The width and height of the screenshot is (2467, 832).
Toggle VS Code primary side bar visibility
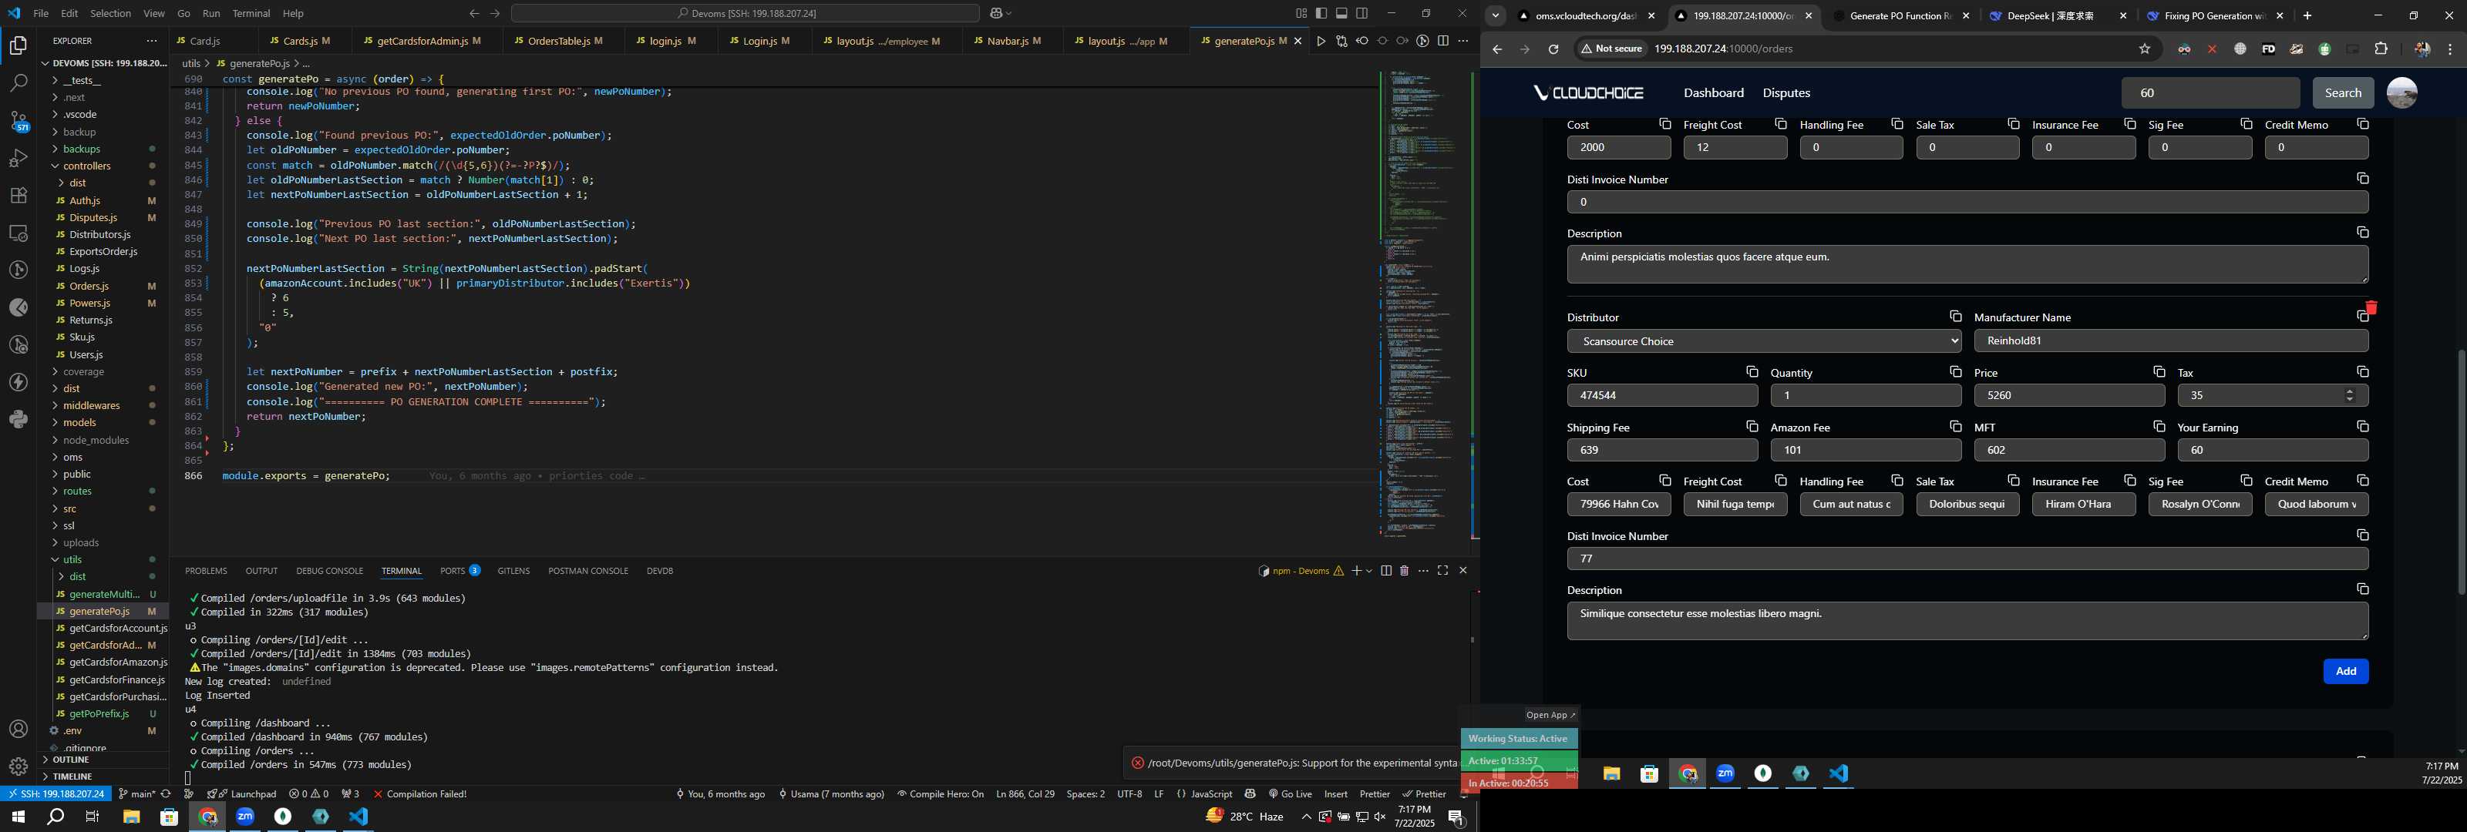pos(1321,13)
